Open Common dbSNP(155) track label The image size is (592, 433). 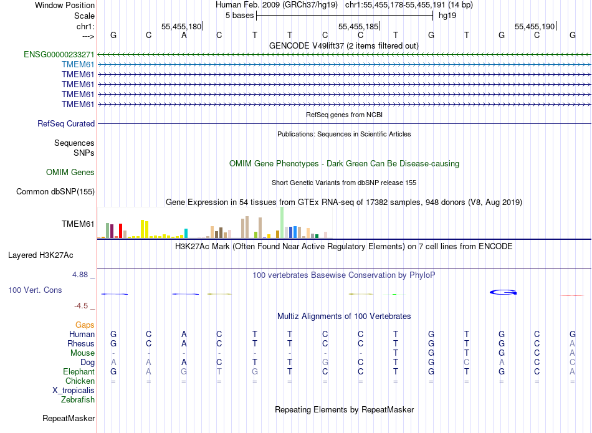55,192
